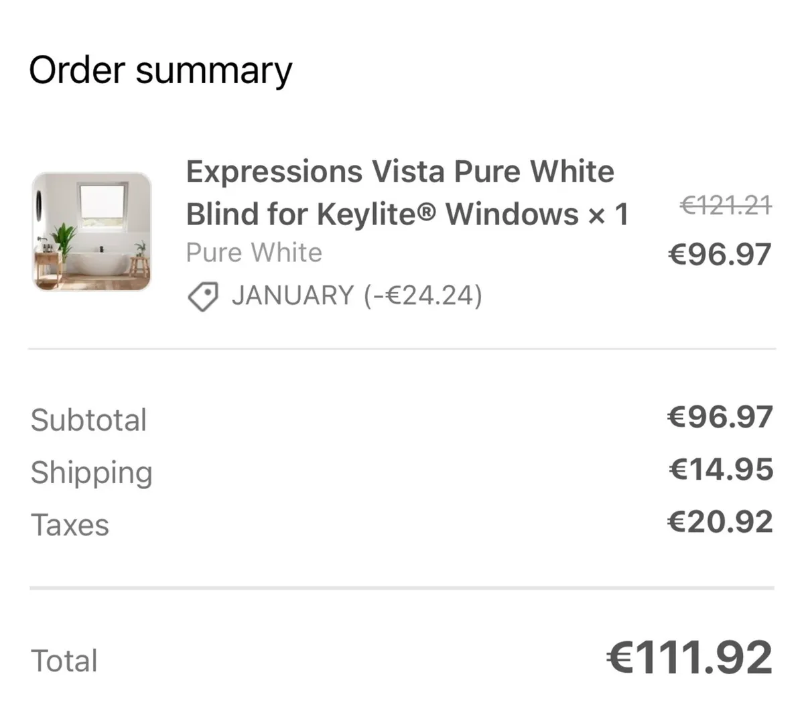The height and width of the screenshot is (715, 804).
Task: Click the Pure White variant label
Action: point(254,253)
